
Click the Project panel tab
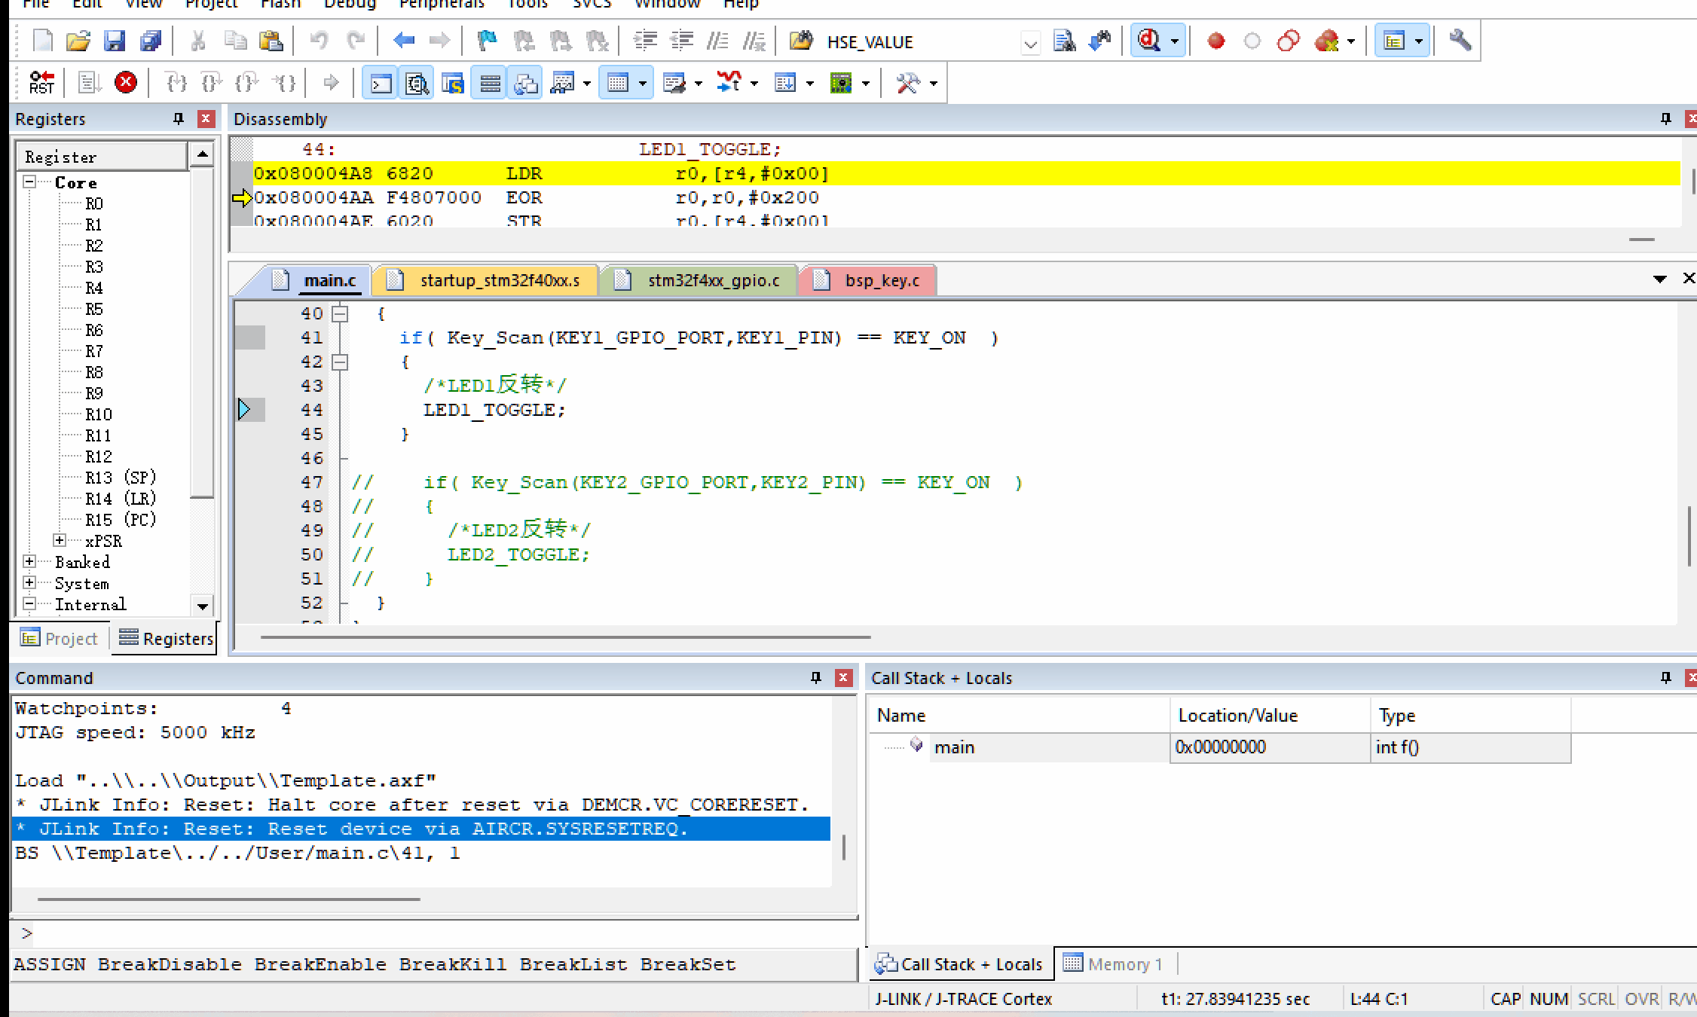point(60,638)
